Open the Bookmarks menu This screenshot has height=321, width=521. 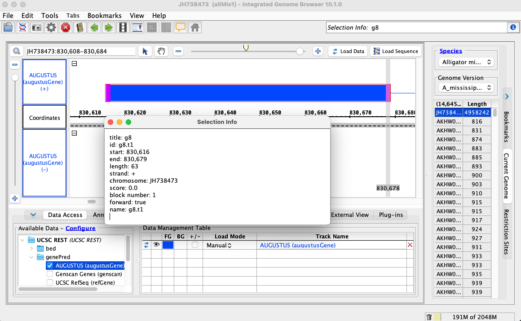(x=104, y=15)
